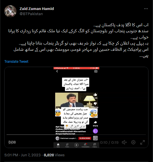Viewport: 153px width, 162px height.
Task: Click Zaid Zaman Hamid profile picture
Action: coord(10,11)
